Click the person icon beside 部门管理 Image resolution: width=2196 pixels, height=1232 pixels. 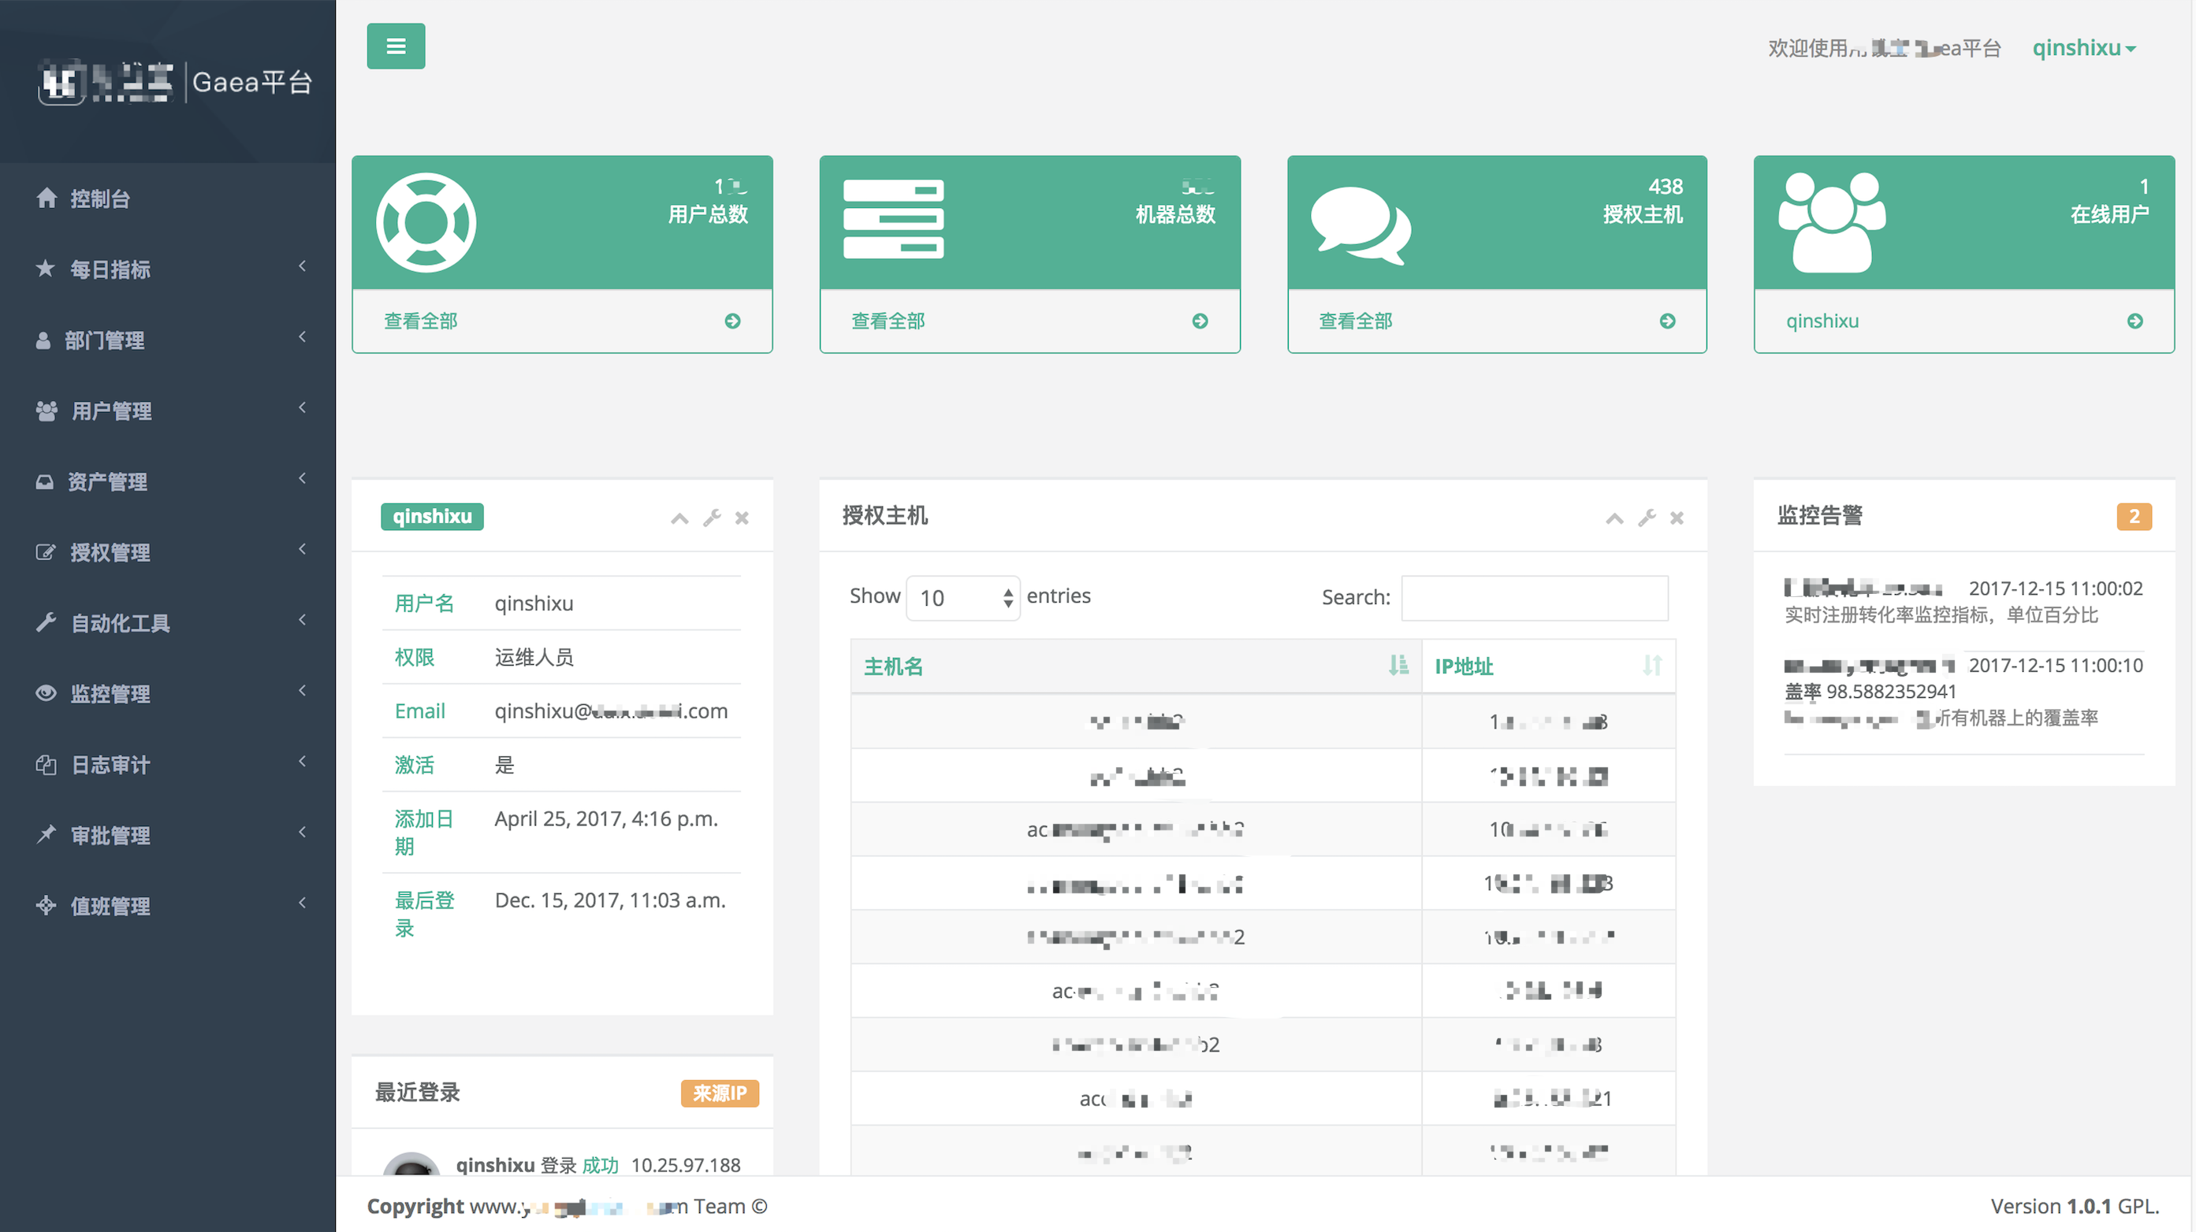tap(43, 340)
